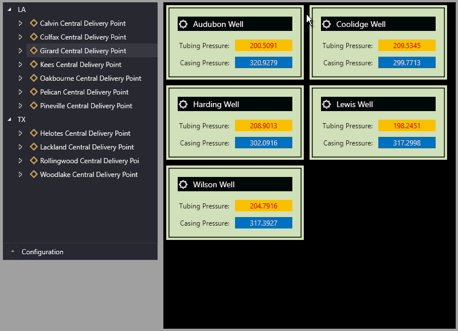Click the Kees Central Delivery Point diamond icon
458x331 pixels.
34,64
